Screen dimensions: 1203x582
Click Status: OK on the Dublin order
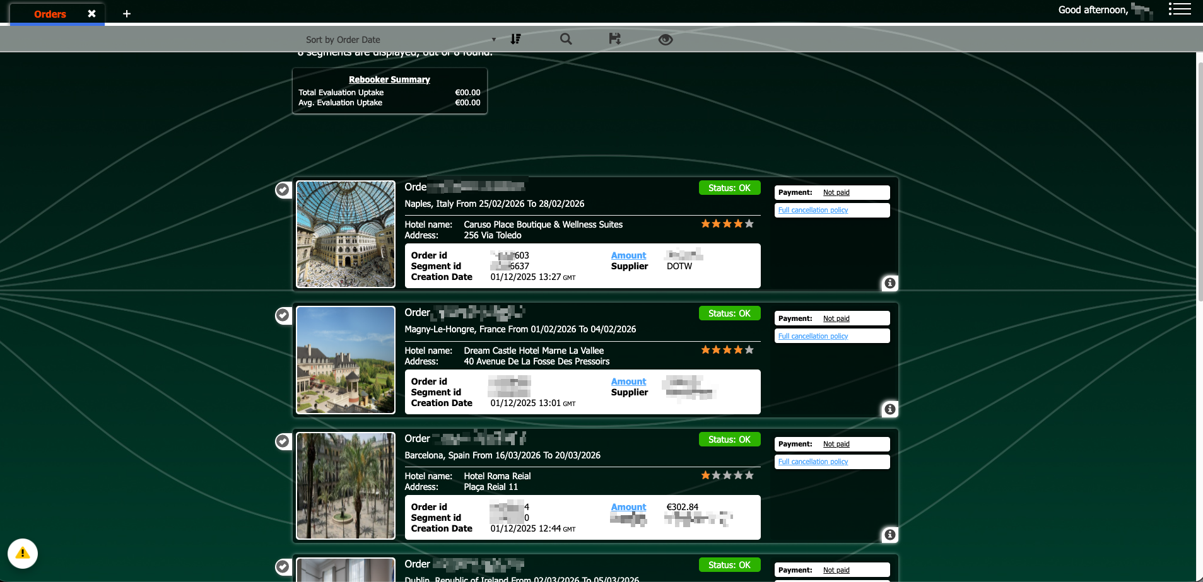coord(730,565)
